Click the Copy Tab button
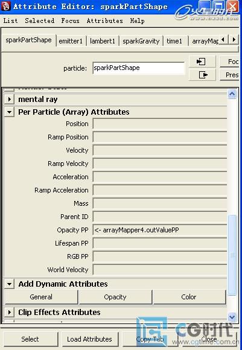This screenshot has width=242, height=350. tap(150, 339)
